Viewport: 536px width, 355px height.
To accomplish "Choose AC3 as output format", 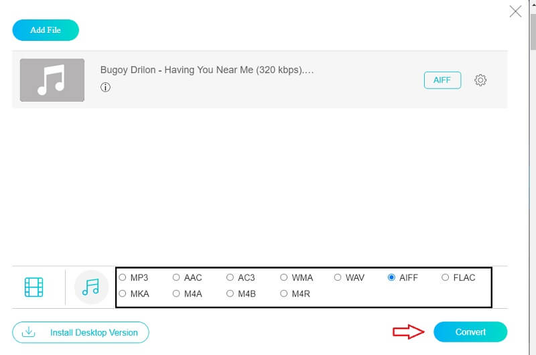I will pyautogui.click(x=230, y=277).
